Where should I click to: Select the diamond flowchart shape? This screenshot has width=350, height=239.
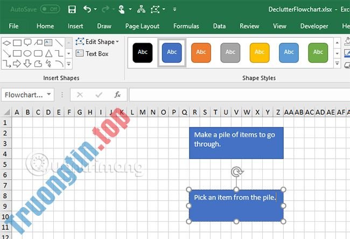point(6,43)
